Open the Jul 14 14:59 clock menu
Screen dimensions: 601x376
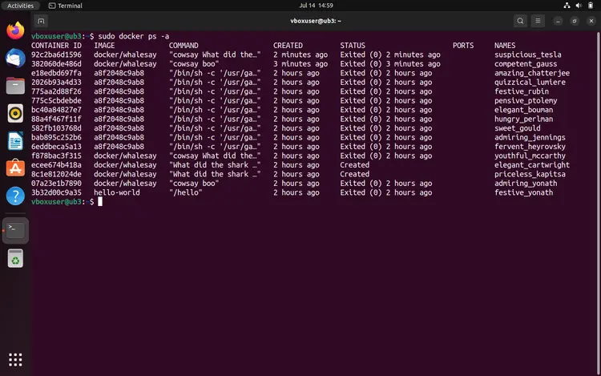[316, 6]
